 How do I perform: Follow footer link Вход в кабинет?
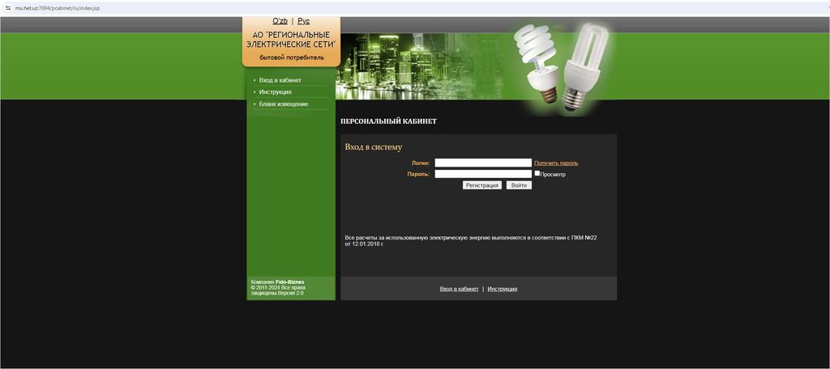pyautogui.click(x=459, y=289)
